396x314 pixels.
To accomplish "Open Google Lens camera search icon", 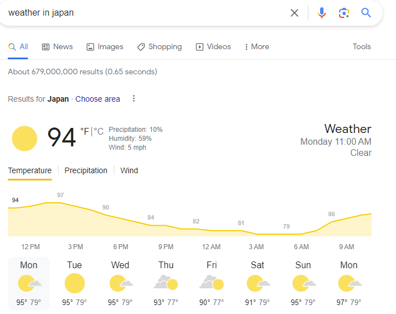I will [344, 13].
